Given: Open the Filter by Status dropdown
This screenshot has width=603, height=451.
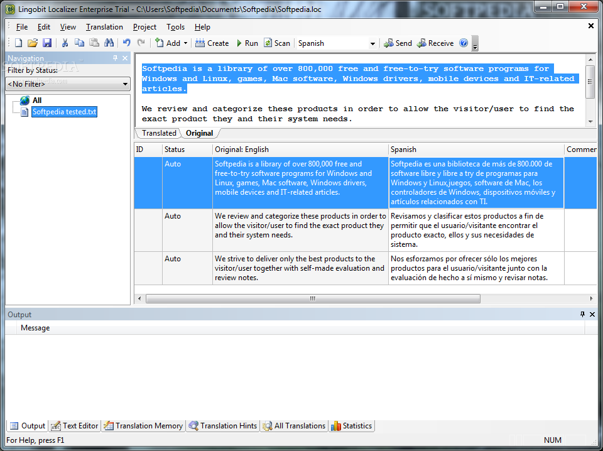Looking at the screenshot, I should (68, 84).
